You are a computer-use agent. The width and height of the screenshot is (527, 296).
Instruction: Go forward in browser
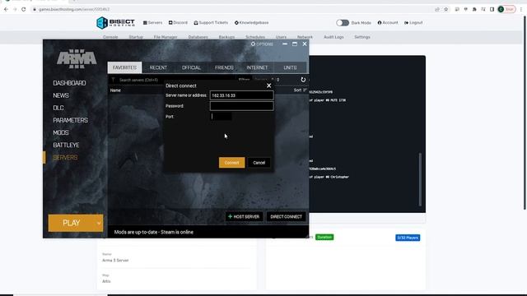(15, 9)
